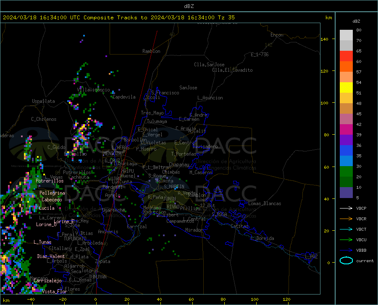Click the Villavicencio map label
Image resolution: width=378 pixels, height=305 pixels.
point(94,90)
